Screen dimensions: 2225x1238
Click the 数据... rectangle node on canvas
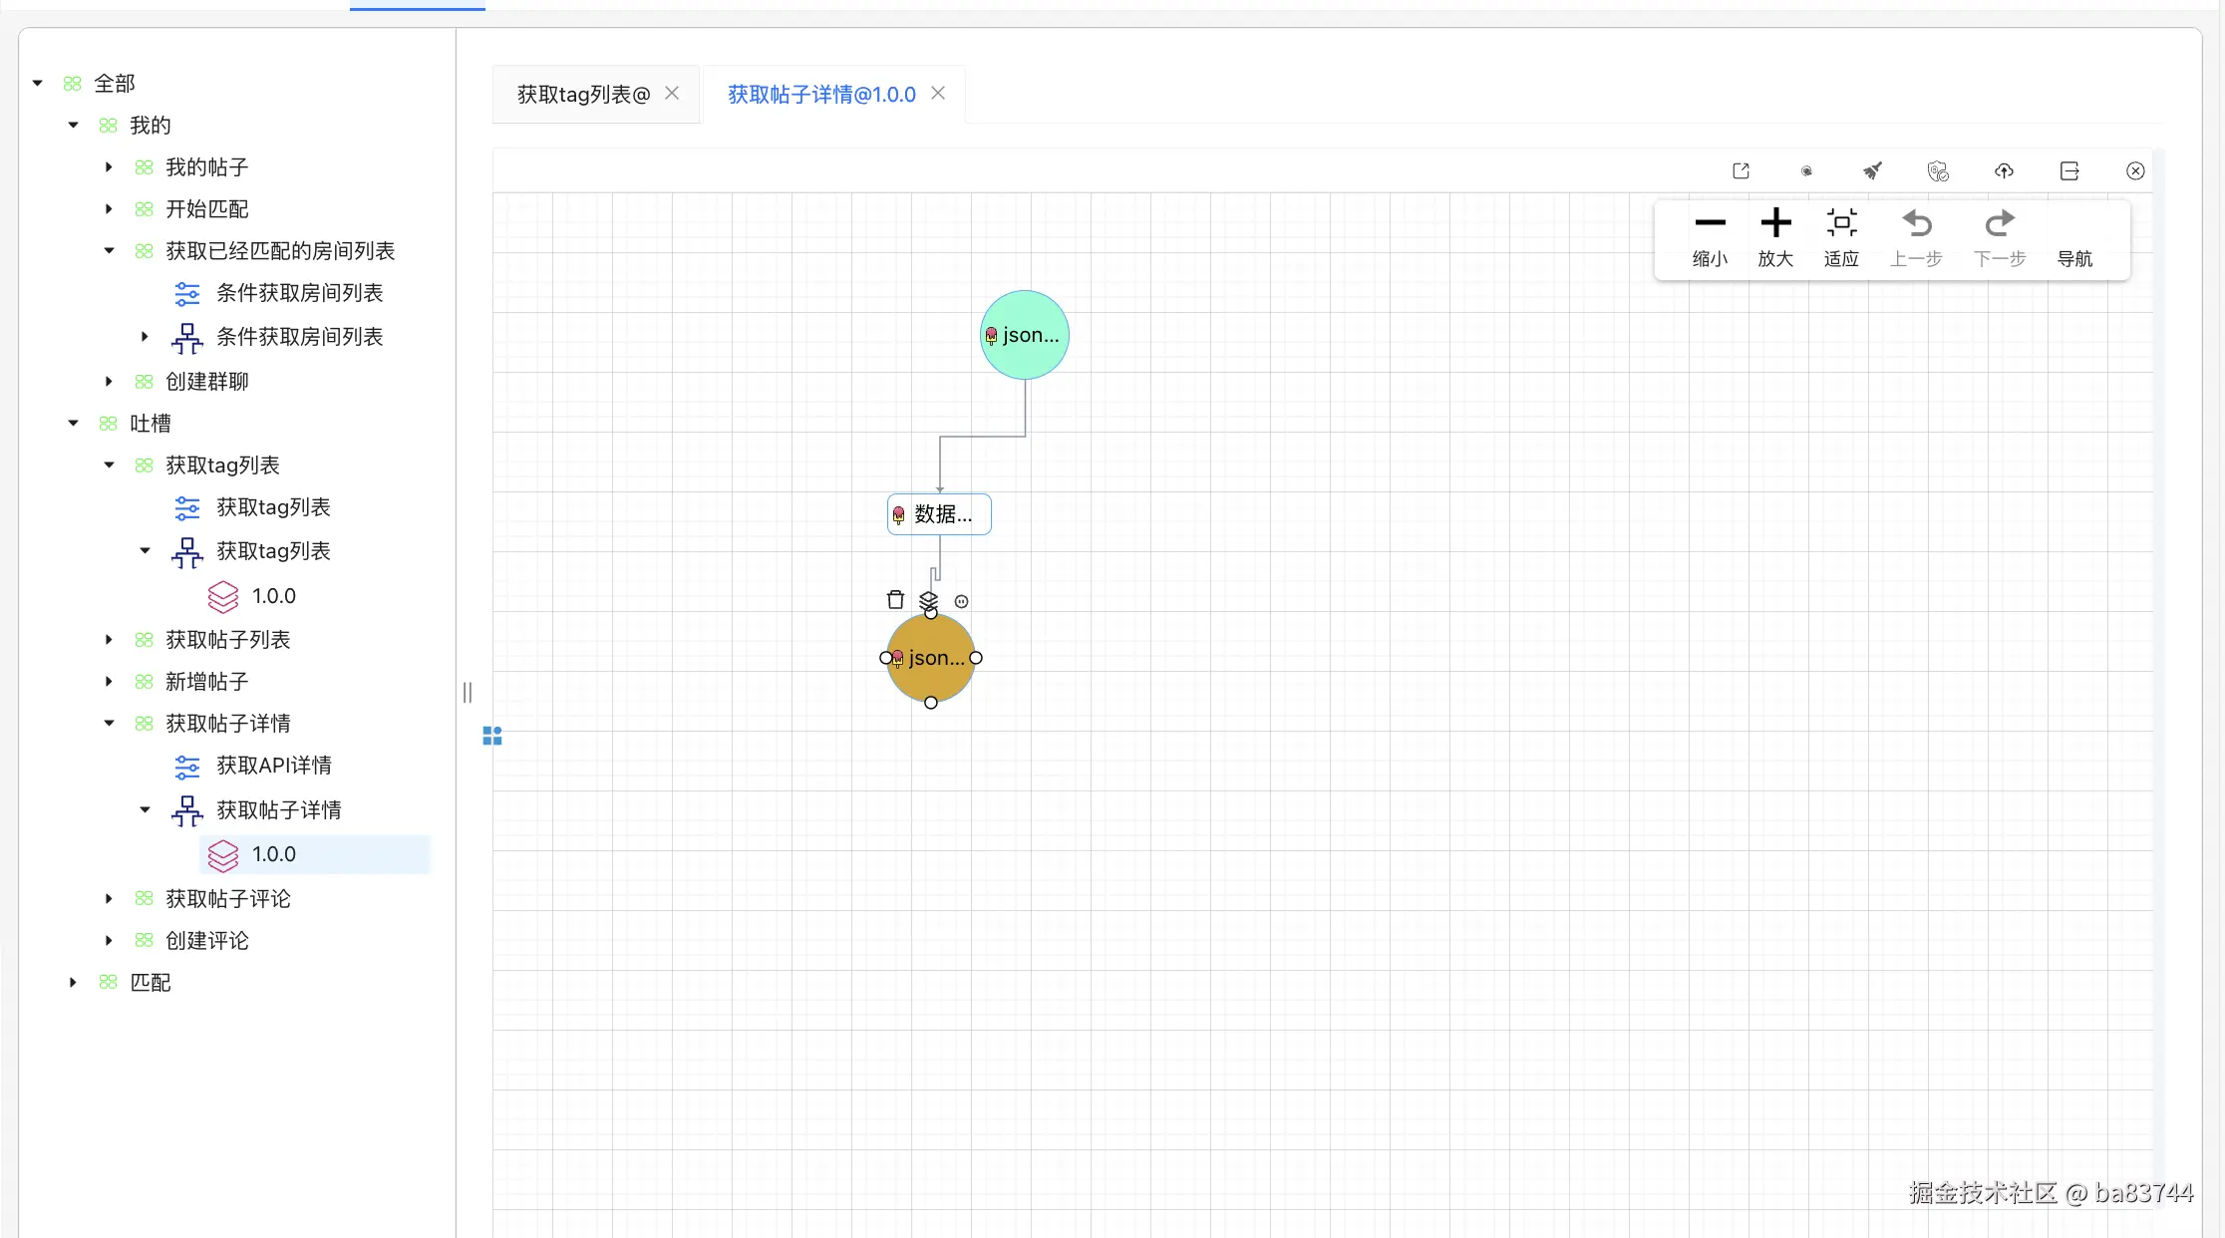939,514
